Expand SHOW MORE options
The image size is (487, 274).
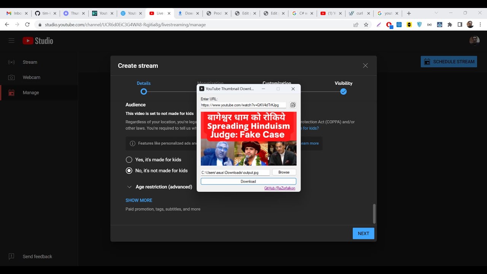click(x=139, y=200)
